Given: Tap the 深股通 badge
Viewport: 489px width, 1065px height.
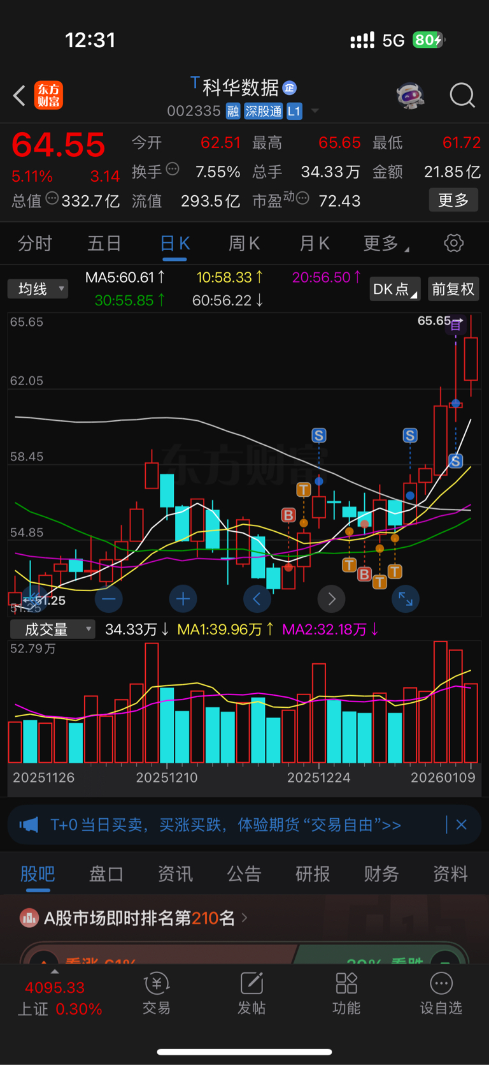Looking at the screenshot, I should (x=264, y=111).
